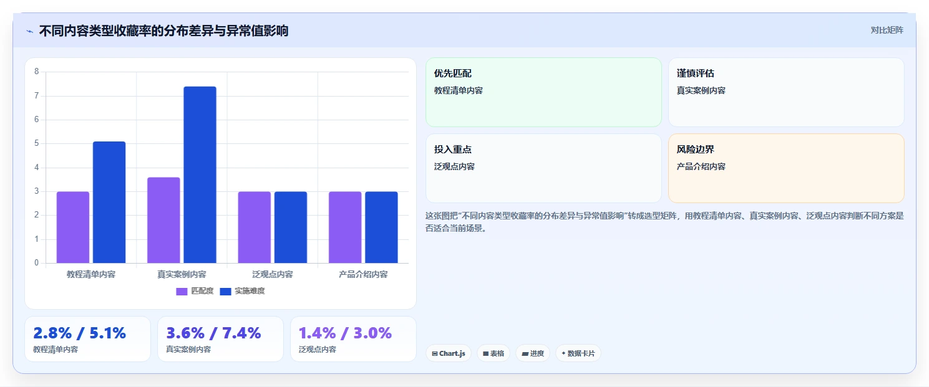Viewport: 929px width, 387px height.
Task: Select the 风险边界 matrix card
Action: 786,168
